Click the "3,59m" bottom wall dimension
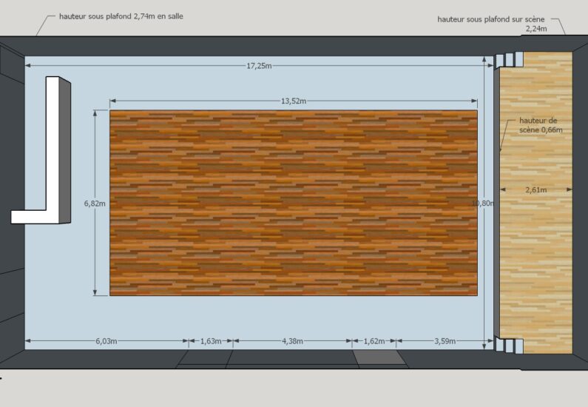Image resolution: width=588 pixels, height=407 pixels. (x=445, y=341)
